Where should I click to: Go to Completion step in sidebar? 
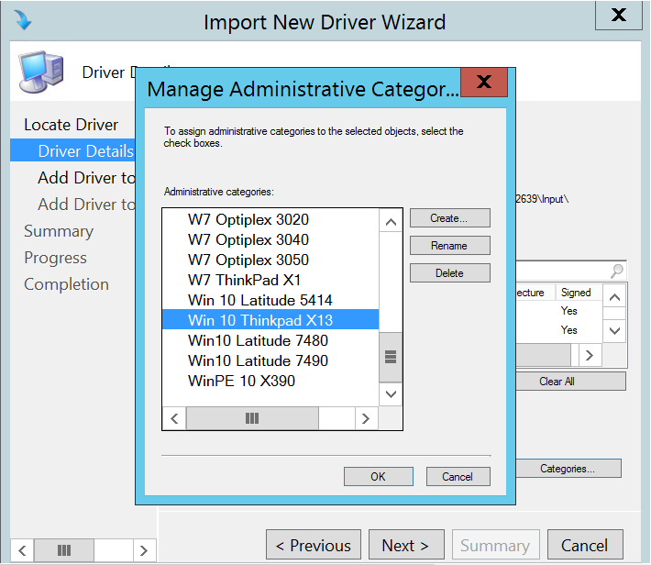click(66, 284)
